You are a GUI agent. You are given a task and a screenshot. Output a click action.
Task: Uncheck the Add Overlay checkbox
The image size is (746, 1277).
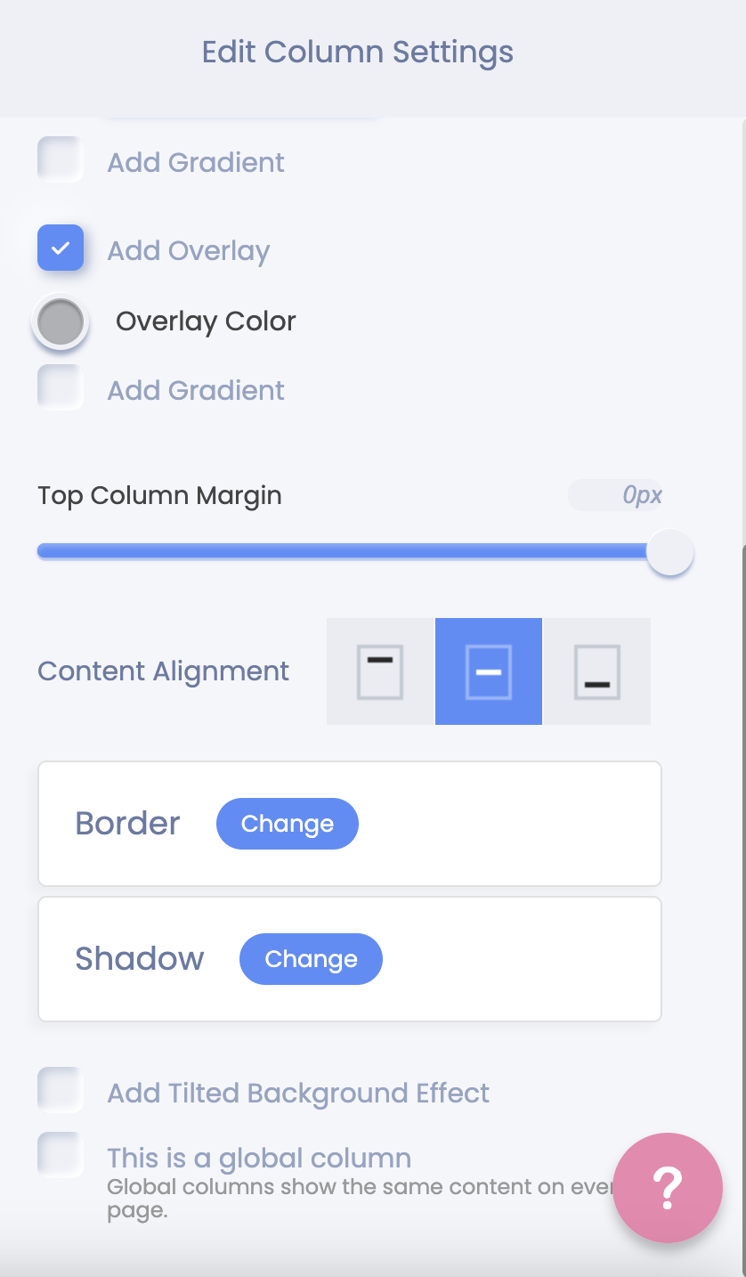tap(61, 248)
